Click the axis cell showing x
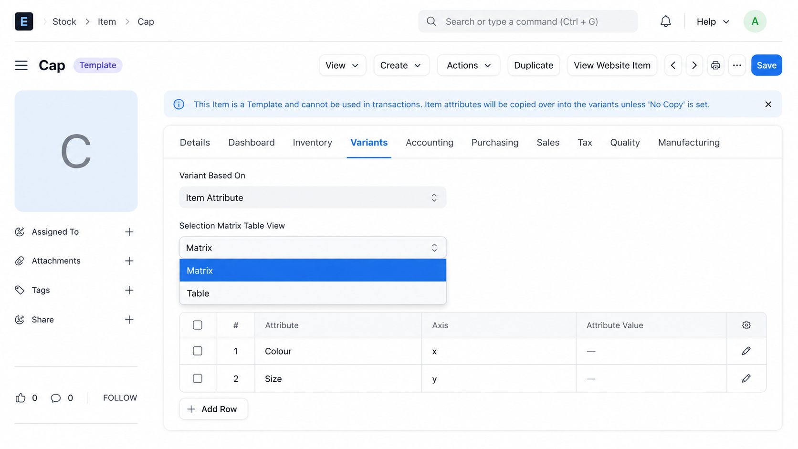This screenshot has width=798, height=449. [499, 351]
